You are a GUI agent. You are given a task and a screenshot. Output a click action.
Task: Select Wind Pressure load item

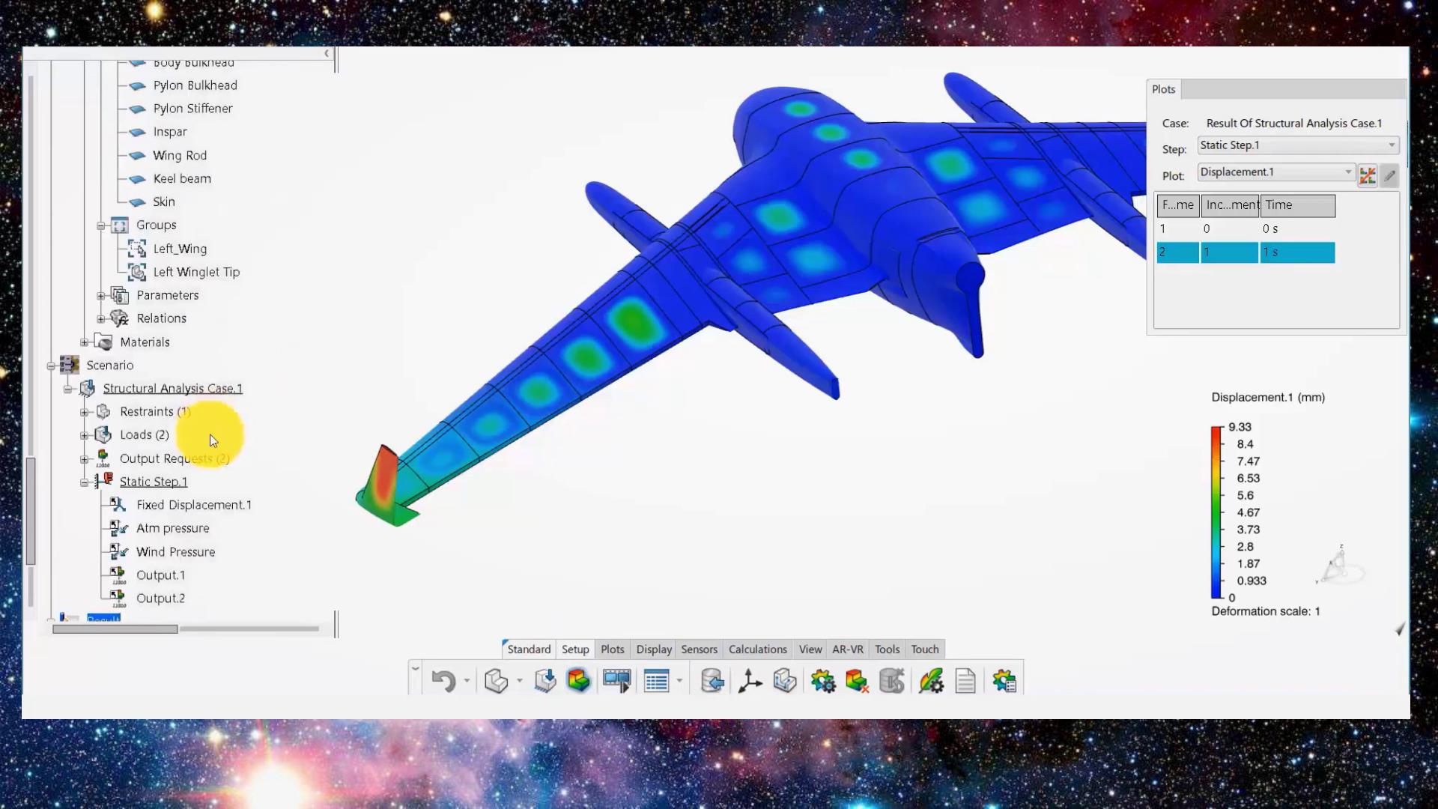pyautogui.click(x=176, y=551)
